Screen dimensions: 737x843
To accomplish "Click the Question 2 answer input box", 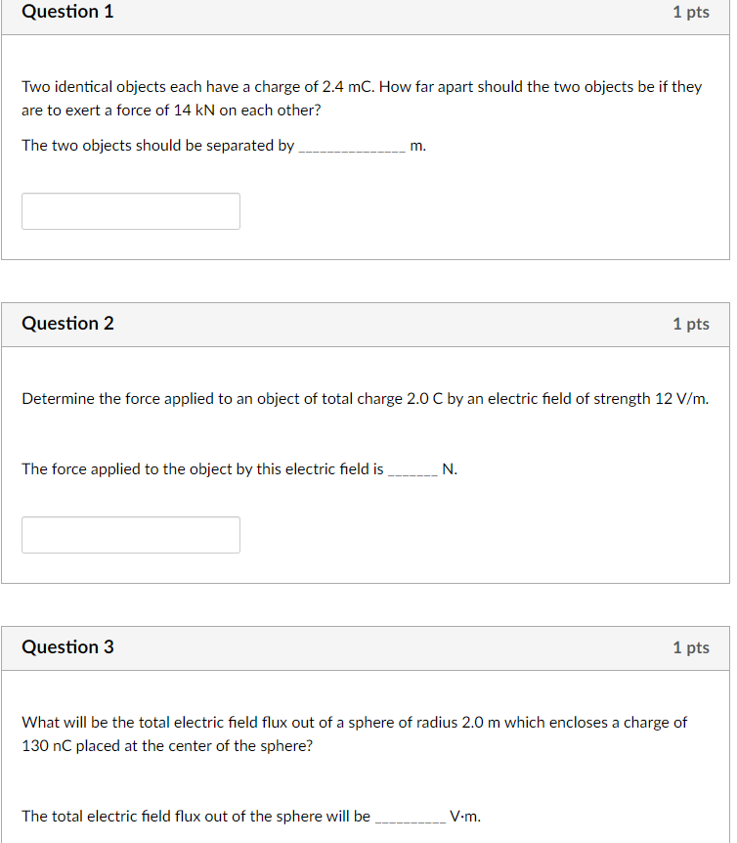I will 130,534.
